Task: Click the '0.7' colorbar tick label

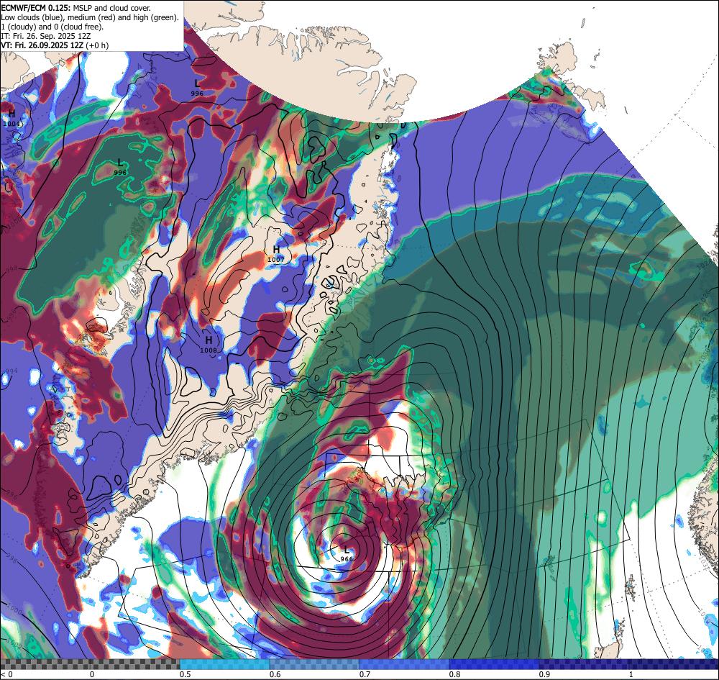Action: tap(365, 674)
